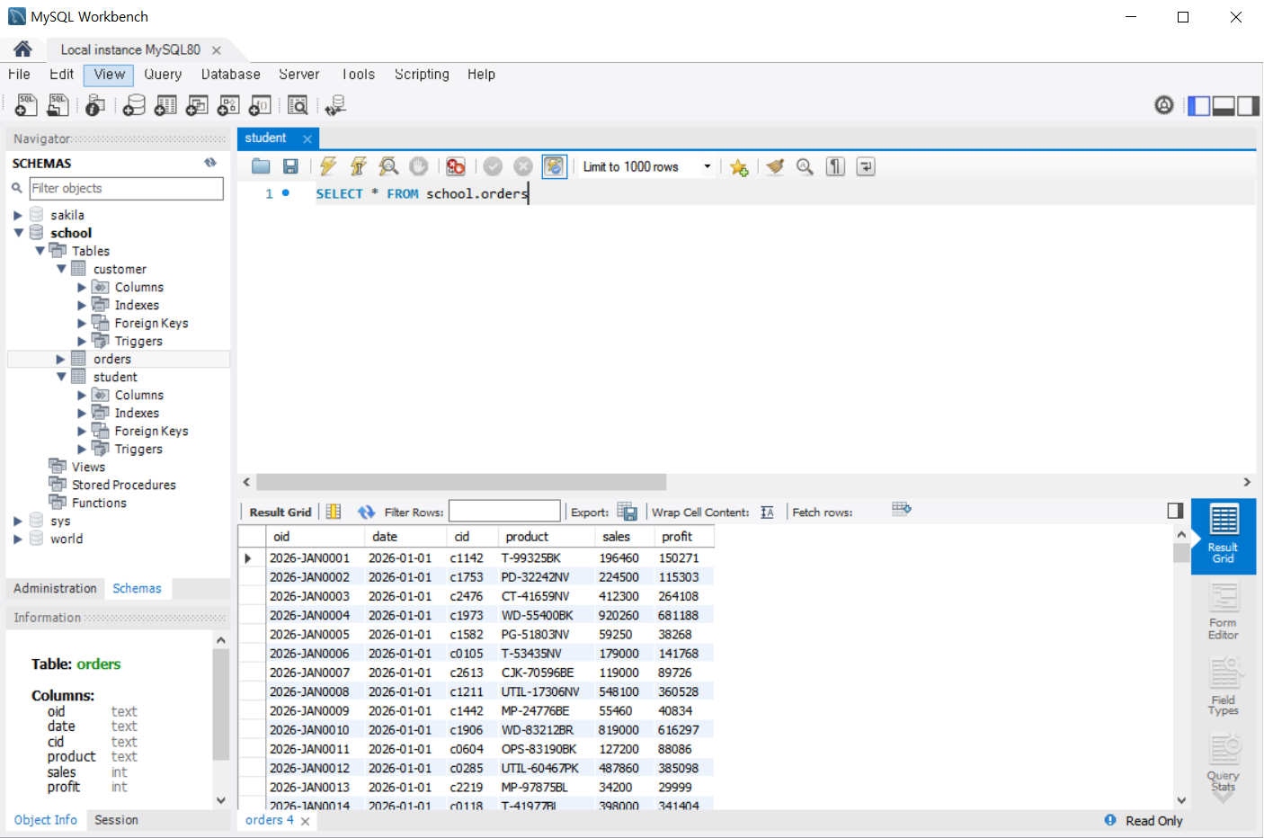Execute the query with lightning bolt
Viewport: 1264px width, 838px height.
coord(328,166)
